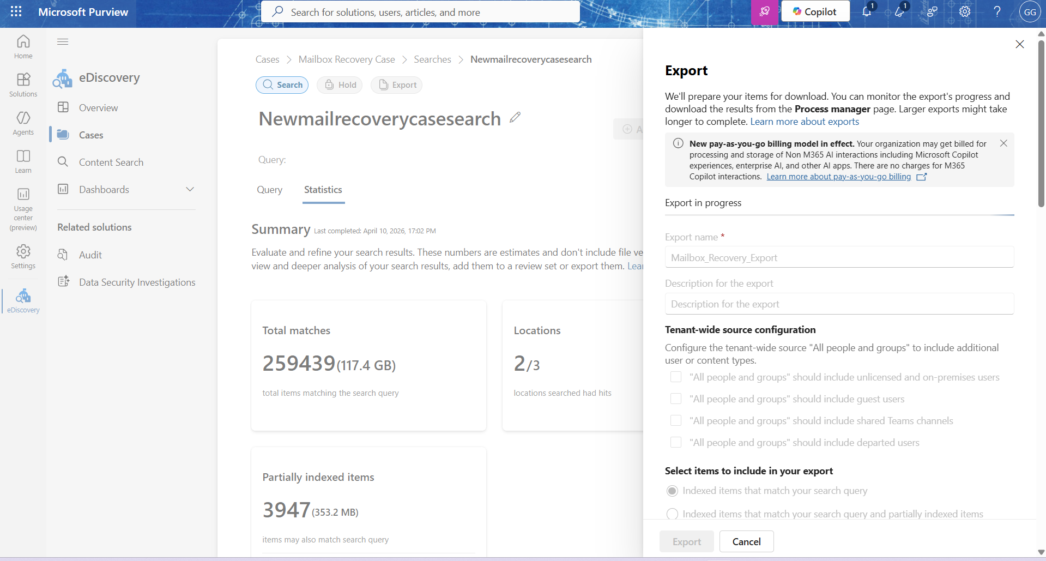This screenshot has width=1046, height=561.
Task: Open Copilot button
Action: coord(815,11)
